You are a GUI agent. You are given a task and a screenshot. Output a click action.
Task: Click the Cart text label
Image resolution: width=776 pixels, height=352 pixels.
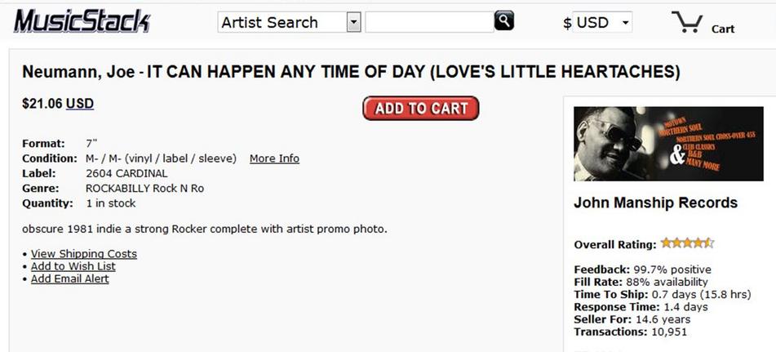[x=722, y=29]
